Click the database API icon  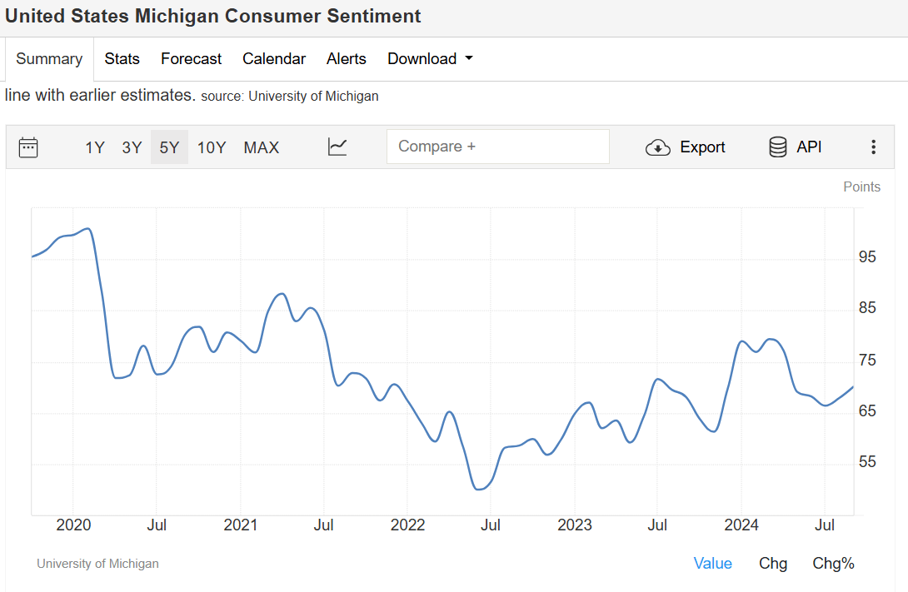778,147
